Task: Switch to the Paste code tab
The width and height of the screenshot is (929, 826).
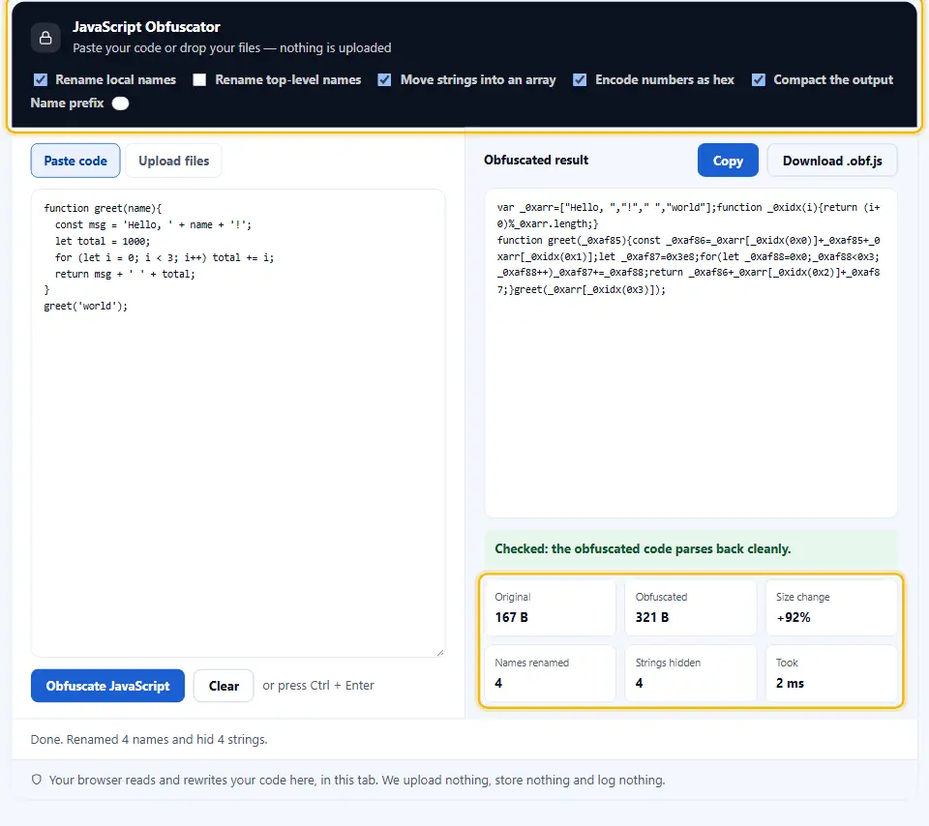Action: click(x=75, y=161)
